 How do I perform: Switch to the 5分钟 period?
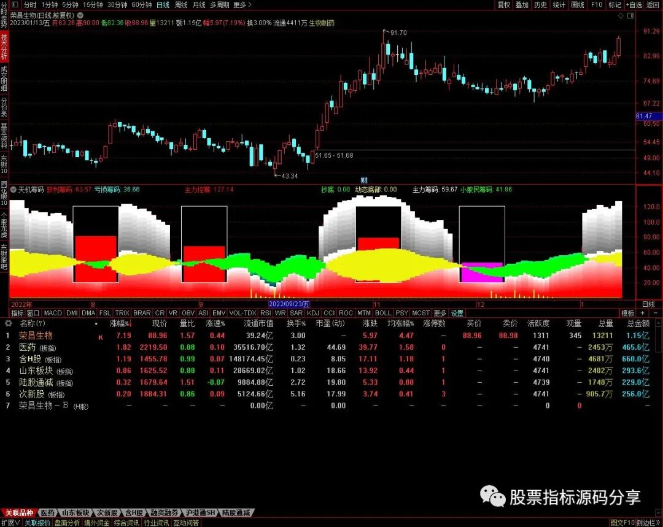tap(70, 5)
